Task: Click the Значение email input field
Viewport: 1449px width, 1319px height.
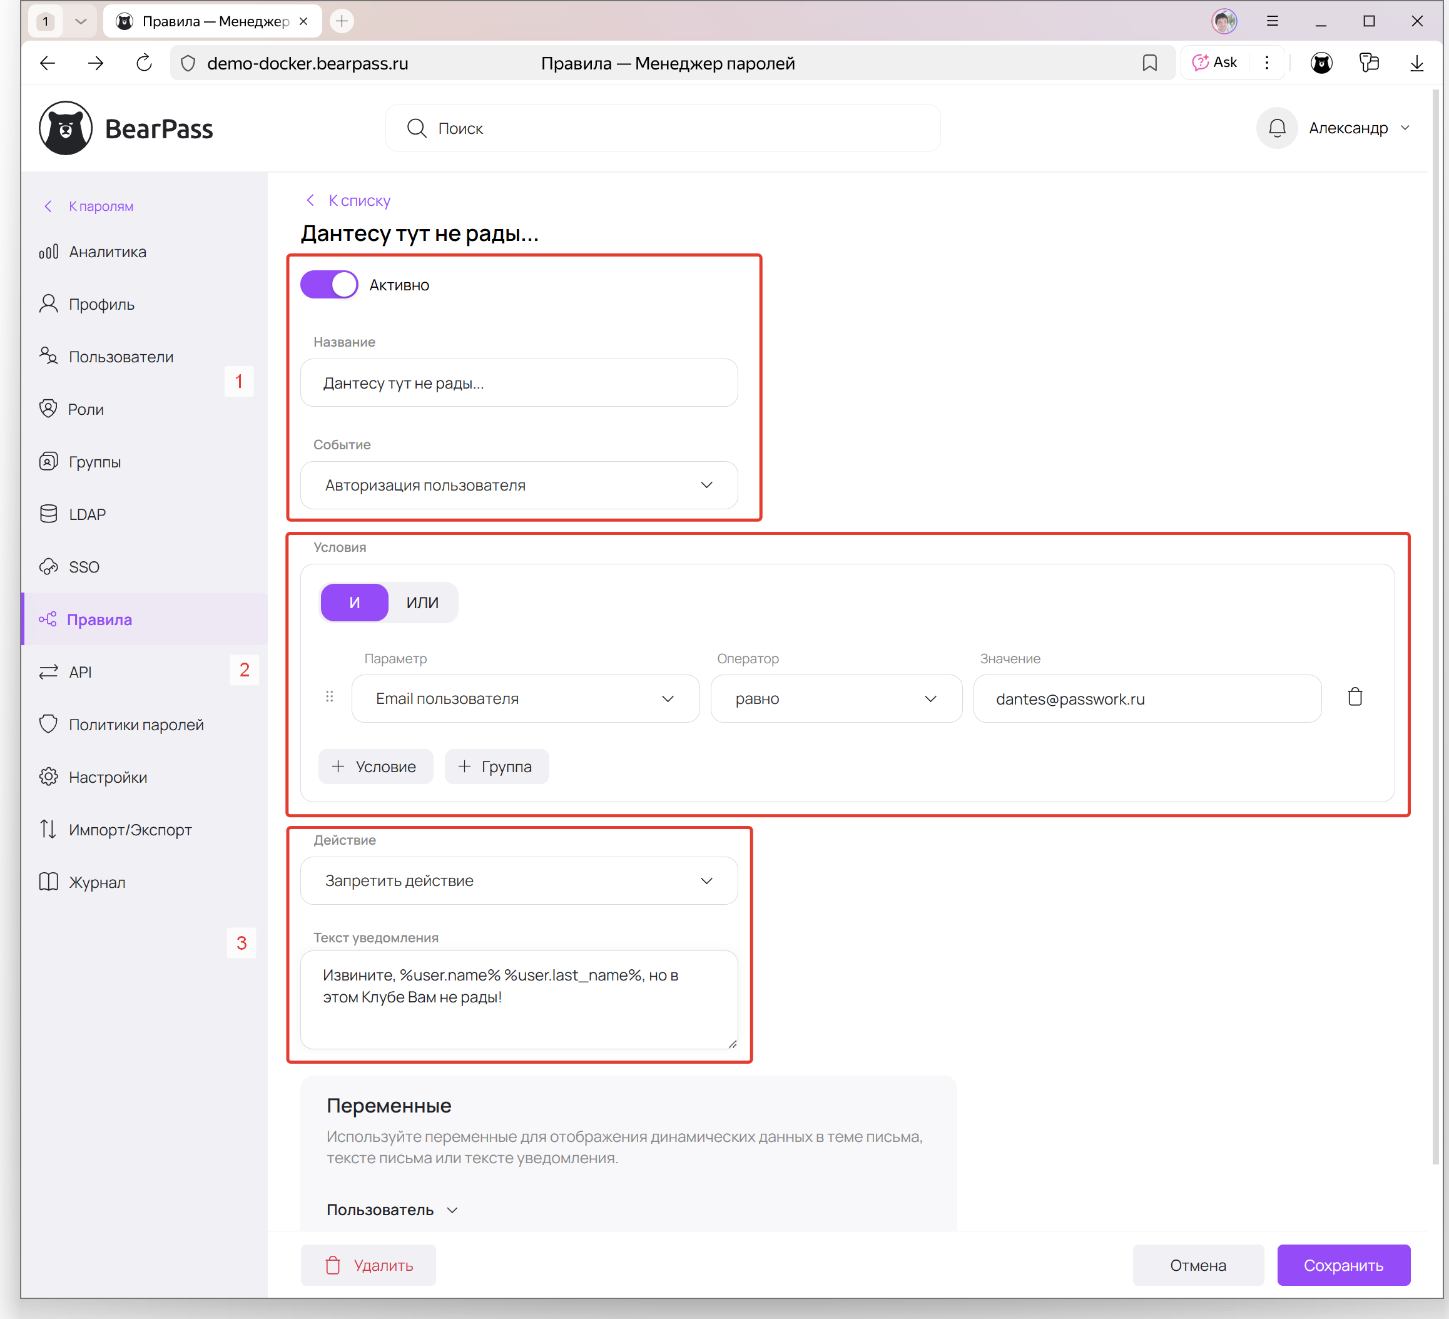Action: click(1146, 699)
